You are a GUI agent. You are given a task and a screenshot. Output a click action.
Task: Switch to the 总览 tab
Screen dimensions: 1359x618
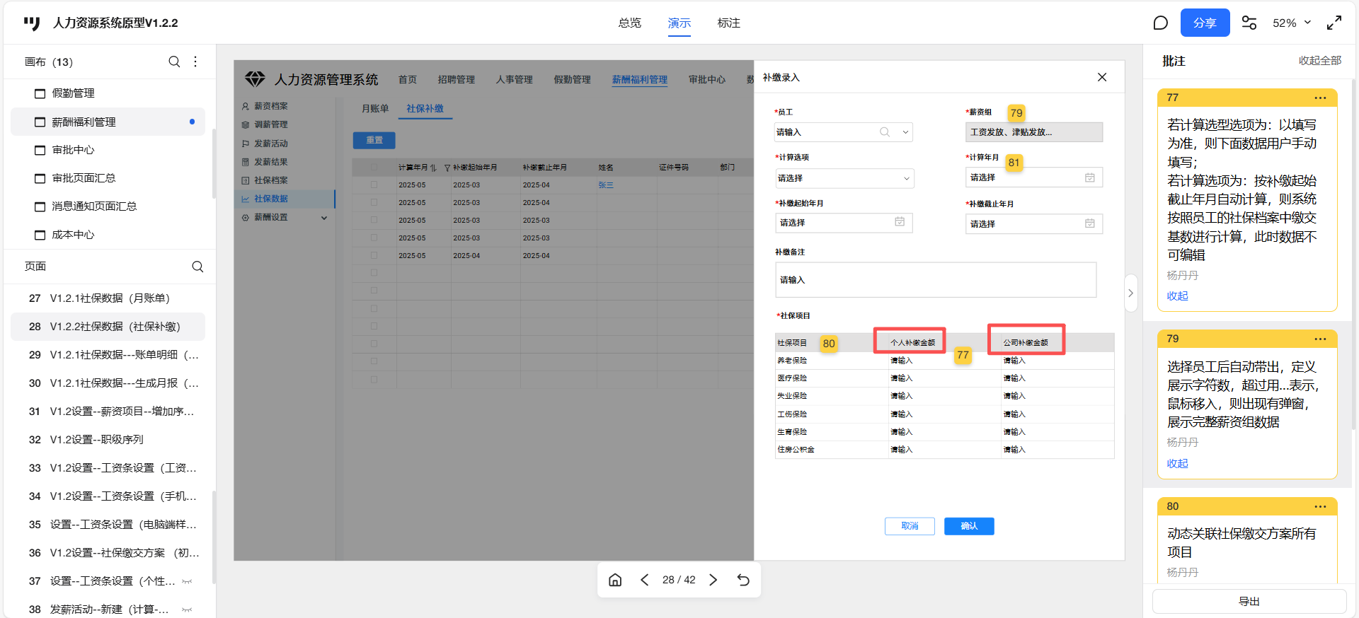[629, 23]
